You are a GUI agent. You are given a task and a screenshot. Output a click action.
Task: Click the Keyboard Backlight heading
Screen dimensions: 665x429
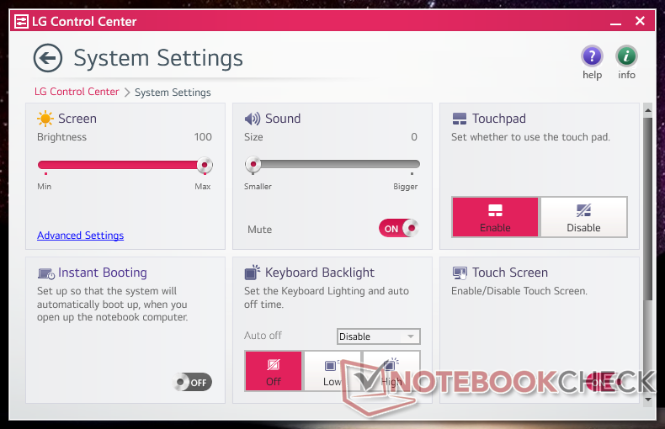coord(320,273)
